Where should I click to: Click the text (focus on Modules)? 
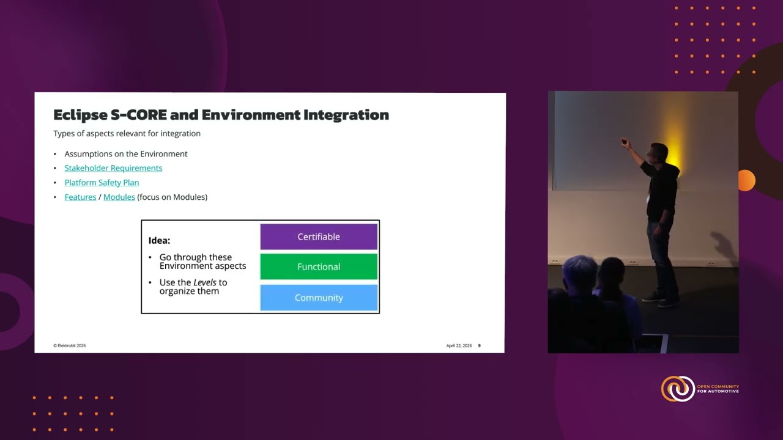click(173, 197)
